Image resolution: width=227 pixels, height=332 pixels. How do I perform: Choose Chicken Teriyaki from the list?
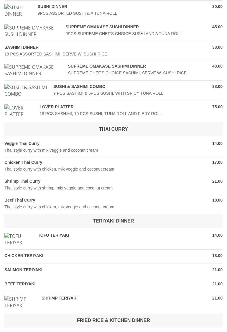coord(24,256)
